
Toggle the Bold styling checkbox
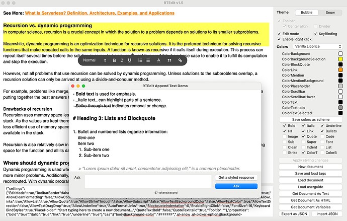[x=285, y=125]
